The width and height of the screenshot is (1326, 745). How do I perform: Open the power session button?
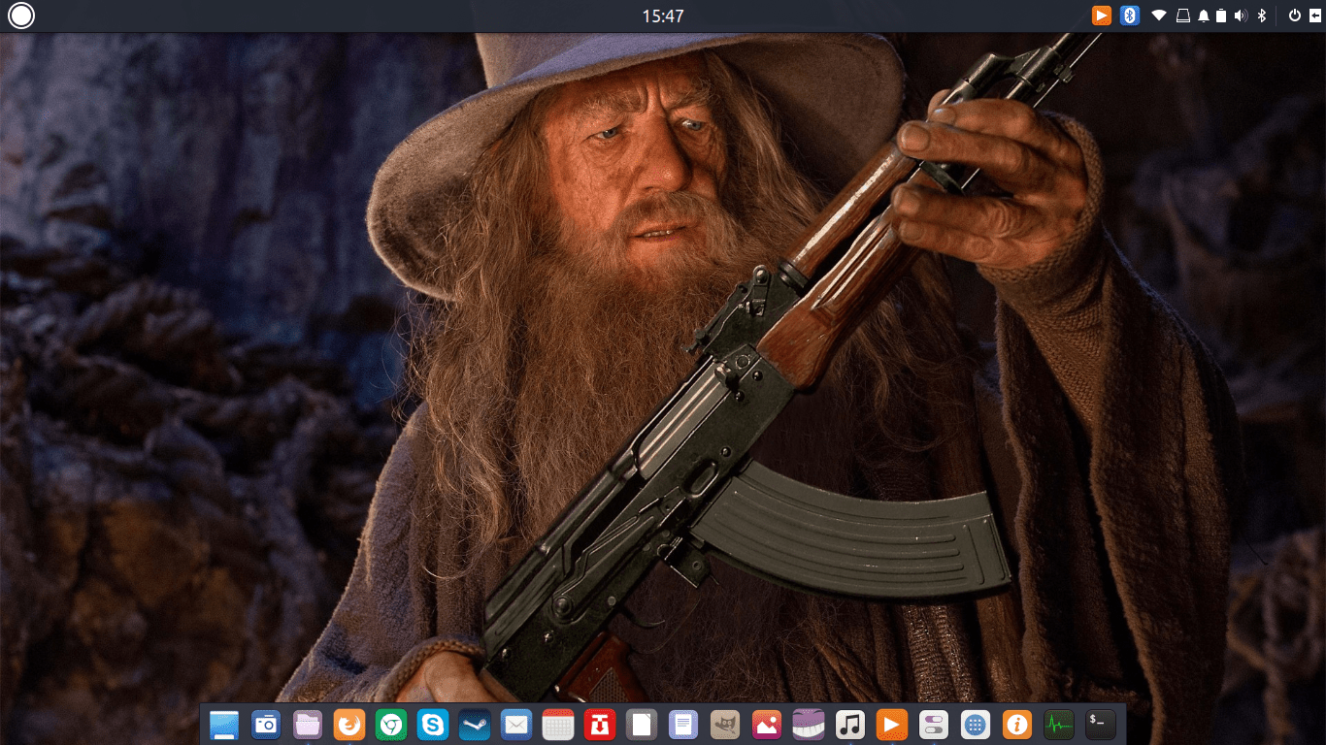point(1294,16)
